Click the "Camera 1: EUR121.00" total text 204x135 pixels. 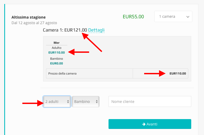coord(65,30)
